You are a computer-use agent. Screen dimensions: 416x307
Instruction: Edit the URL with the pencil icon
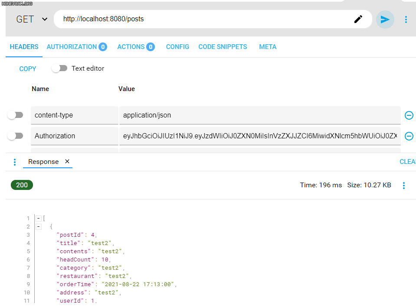click(x=358, y=19)
